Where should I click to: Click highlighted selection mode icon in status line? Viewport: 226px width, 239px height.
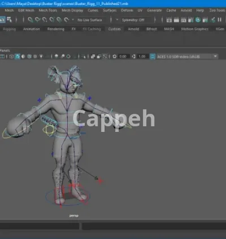[x=3, y=20]
